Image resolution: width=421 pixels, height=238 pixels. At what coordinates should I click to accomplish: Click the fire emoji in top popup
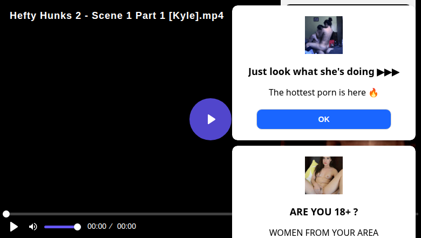tap(374, 92)
